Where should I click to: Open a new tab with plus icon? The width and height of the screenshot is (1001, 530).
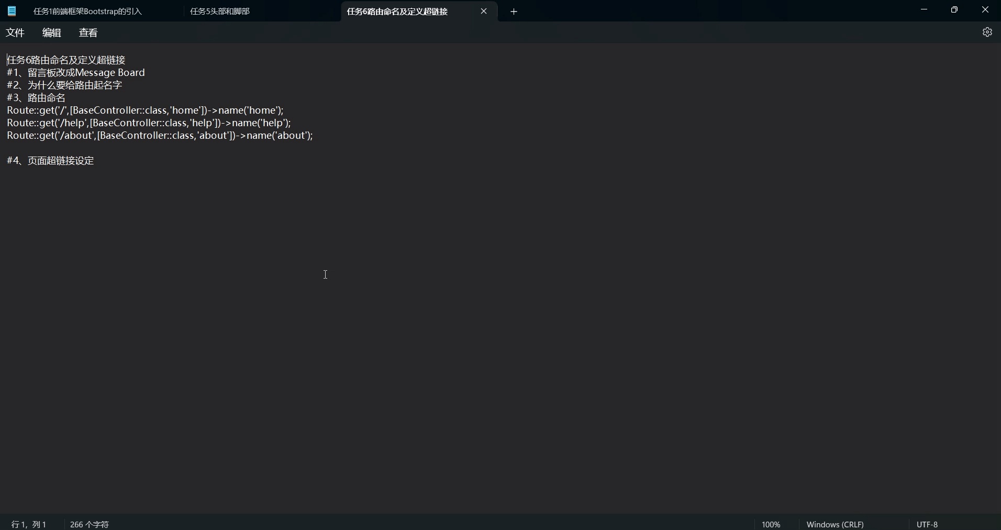tap(514, 11)
